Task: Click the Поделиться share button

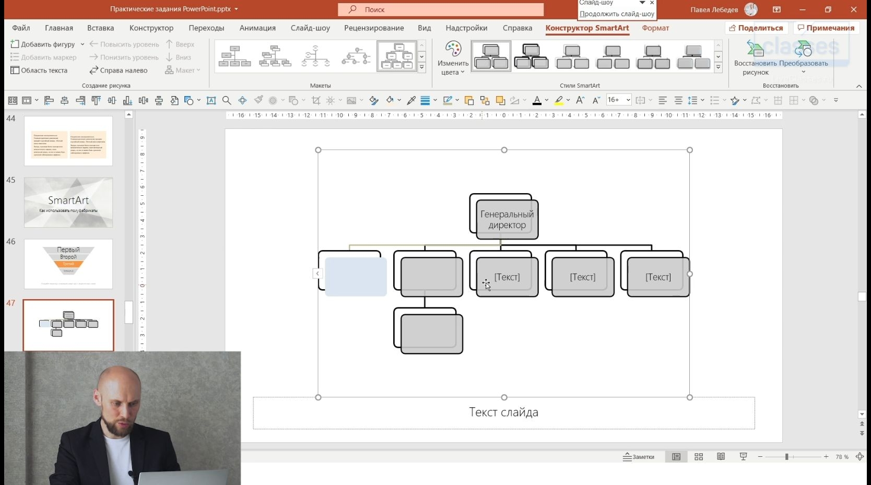Action: (x=756, y=28)
